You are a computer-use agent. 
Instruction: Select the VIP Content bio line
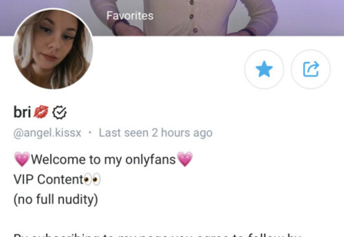(x=57, y=179)
